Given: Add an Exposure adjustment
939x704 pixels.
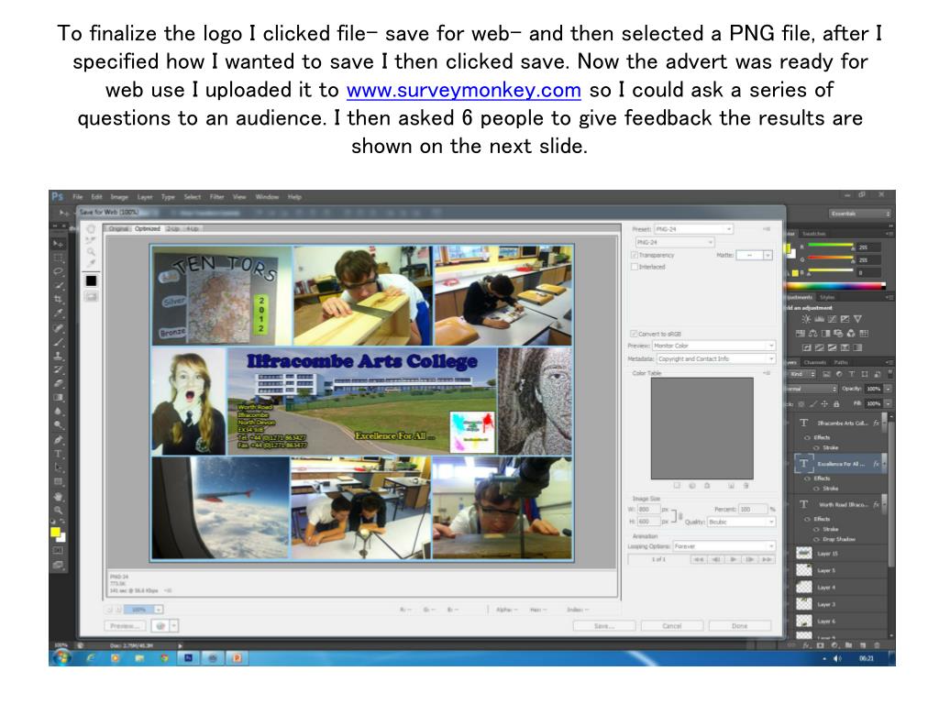Looking at the screenshot, I should (845, 319).
